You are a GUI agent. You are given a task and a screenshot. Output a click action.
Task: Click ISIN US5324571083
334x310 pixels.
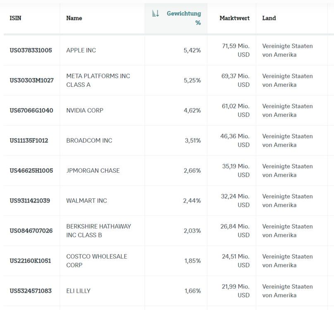31,291
